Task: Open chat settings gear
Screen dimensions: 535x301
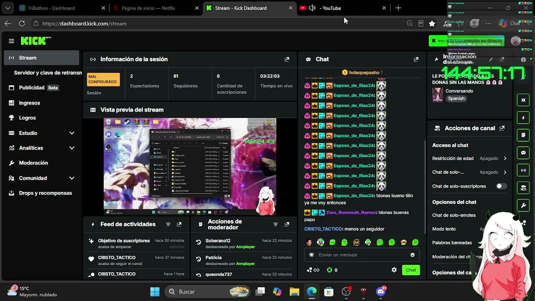Action: coord(394,270)
